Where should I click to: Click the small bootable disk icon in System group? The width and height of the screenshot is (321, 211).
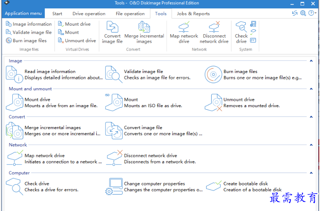(253, 32)
